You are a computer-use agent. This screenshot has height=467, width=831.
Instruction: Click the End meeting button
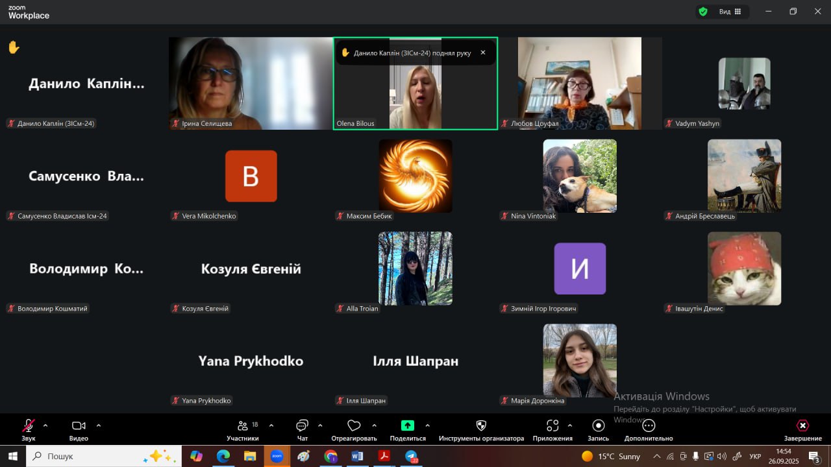pos(802,426)
